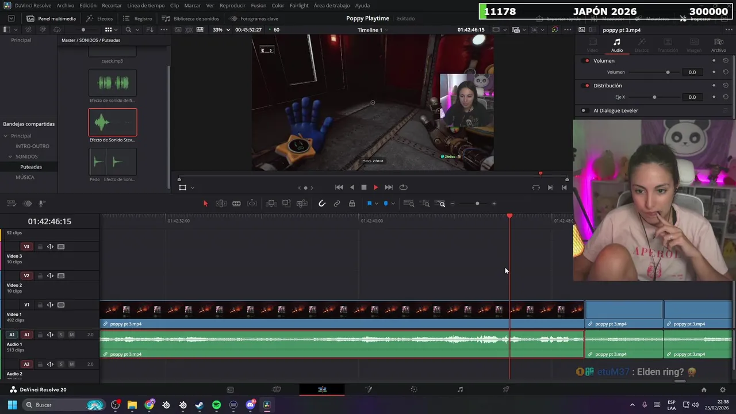Open the marker color dropdown arrow

[393, 204]
